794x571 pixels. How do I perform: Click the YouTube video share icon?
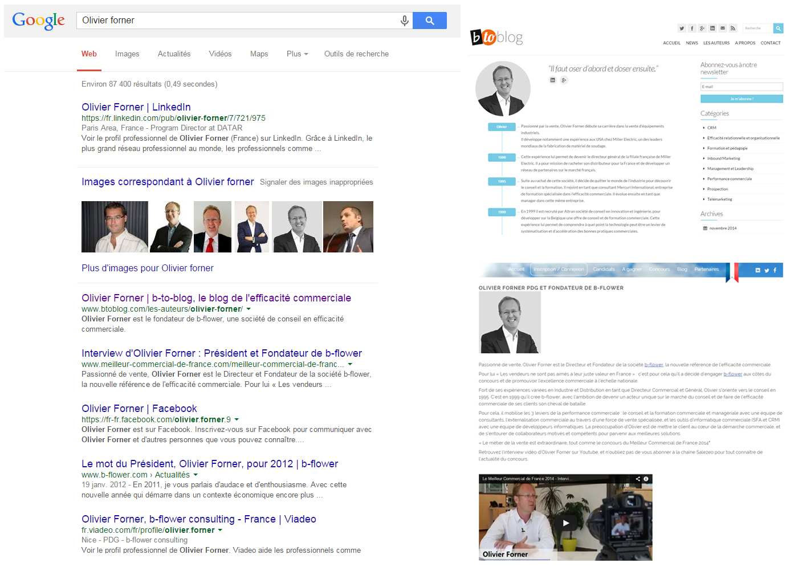point(638,479)
